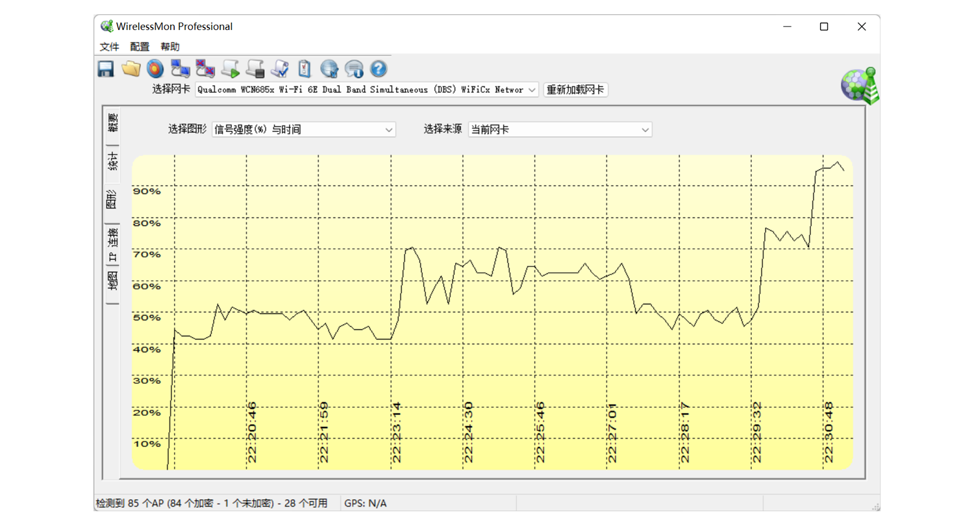Open help with the question mark icon
The width and height of the screenshot is (974, 532).
pyautogui.click(x=378, y=68)
